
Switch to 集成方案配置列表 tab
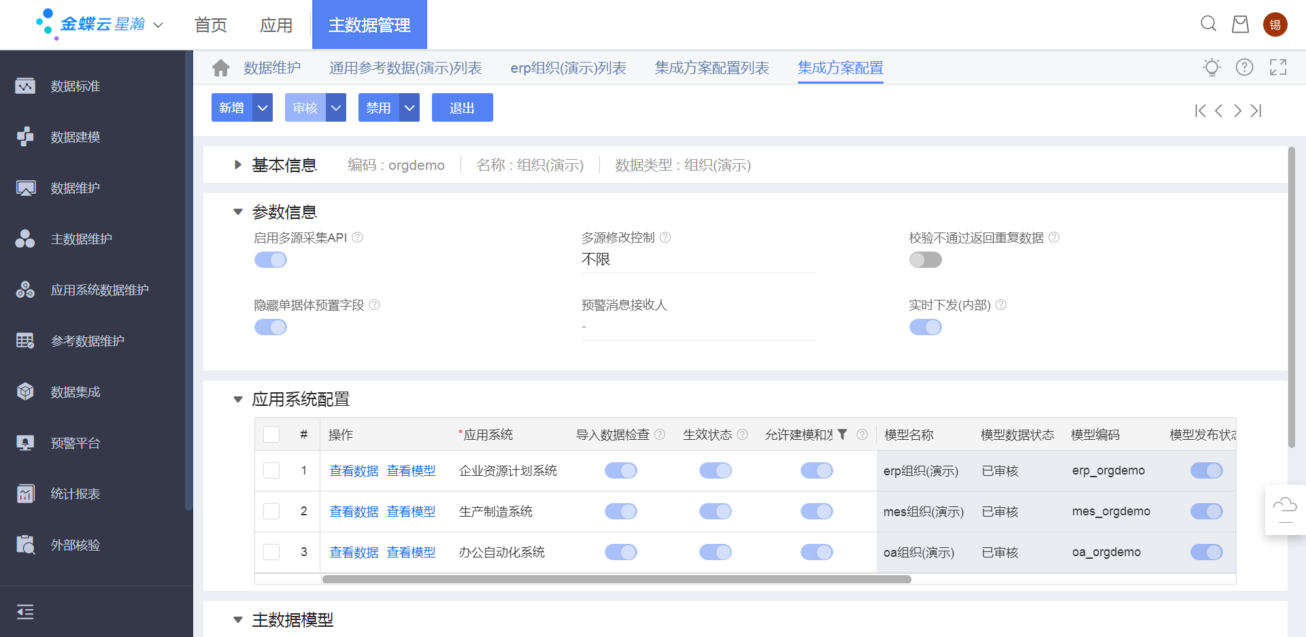[x=712, y=68]
